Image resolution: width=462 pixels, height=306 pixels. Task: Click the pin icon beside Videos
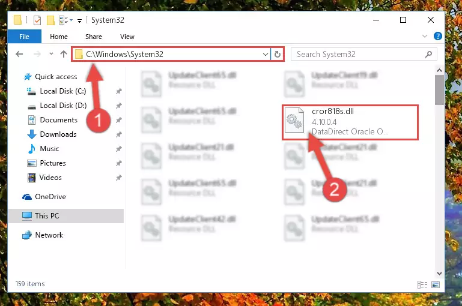point(119,178)
